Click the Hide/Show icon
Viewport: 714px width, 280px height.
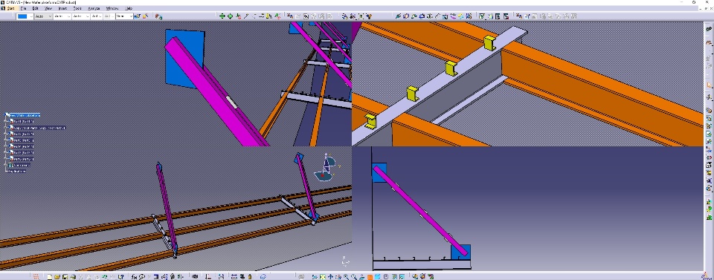click(x=394, y=276)
